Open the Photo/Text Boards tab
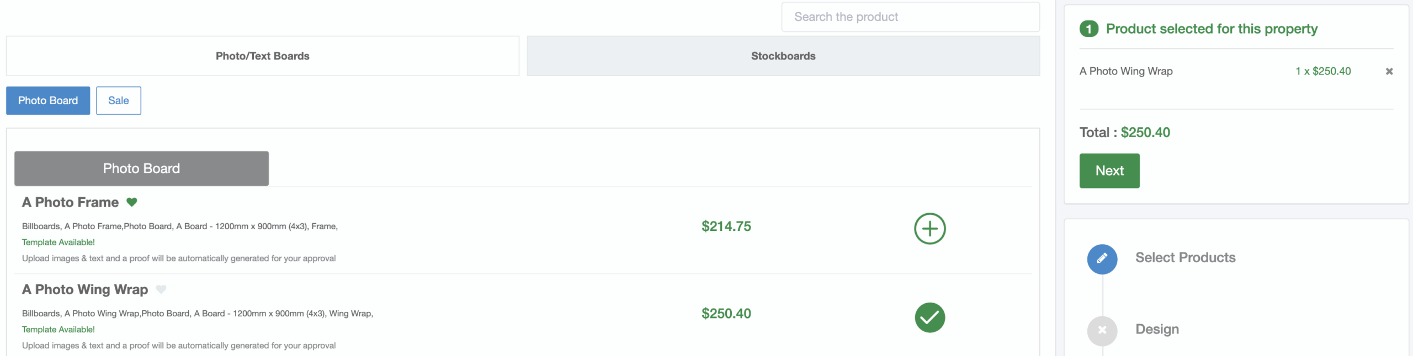1413x356 pixels. click(263, 56)
